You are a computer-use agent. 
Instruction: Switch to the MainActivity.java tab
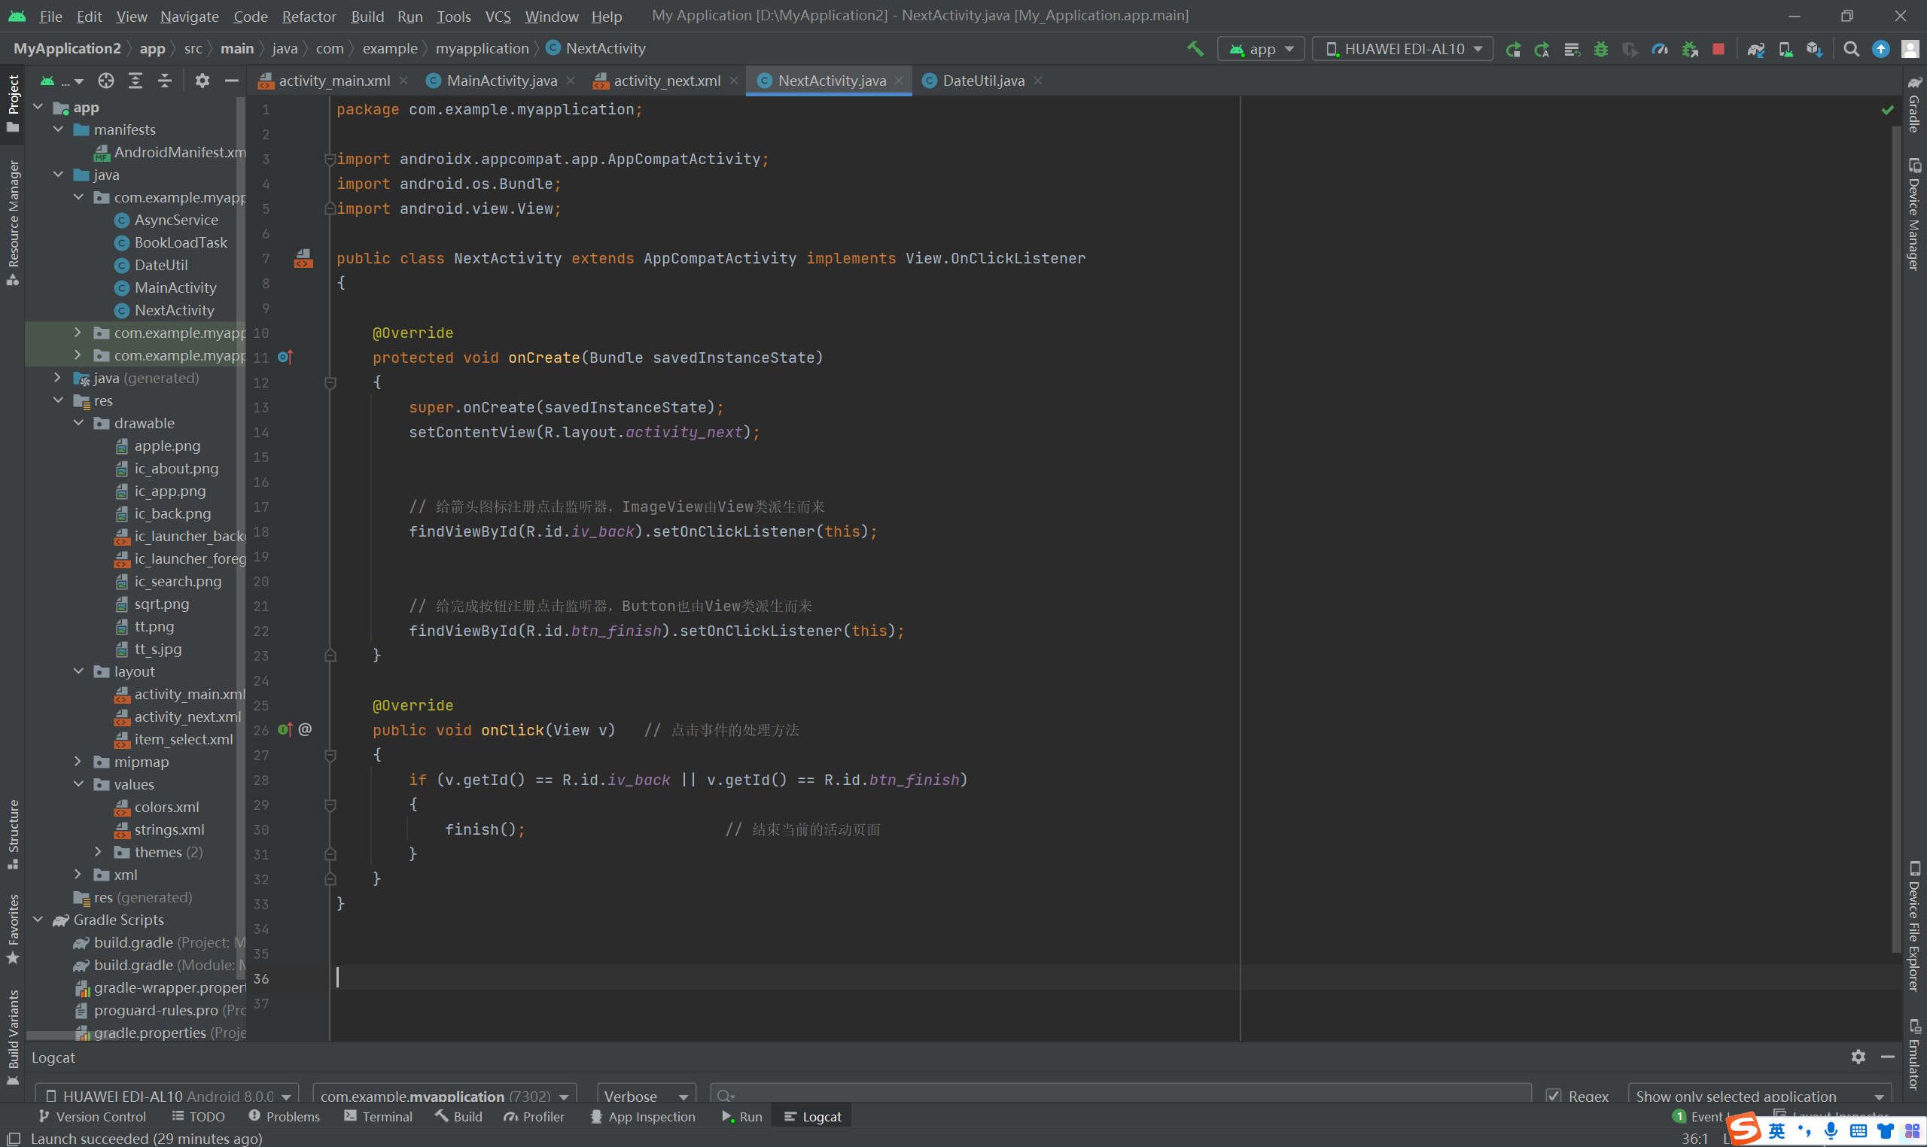tap(501, 81)
